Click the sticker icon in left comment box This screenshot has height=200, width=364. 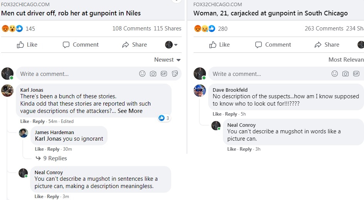point(175,74)
